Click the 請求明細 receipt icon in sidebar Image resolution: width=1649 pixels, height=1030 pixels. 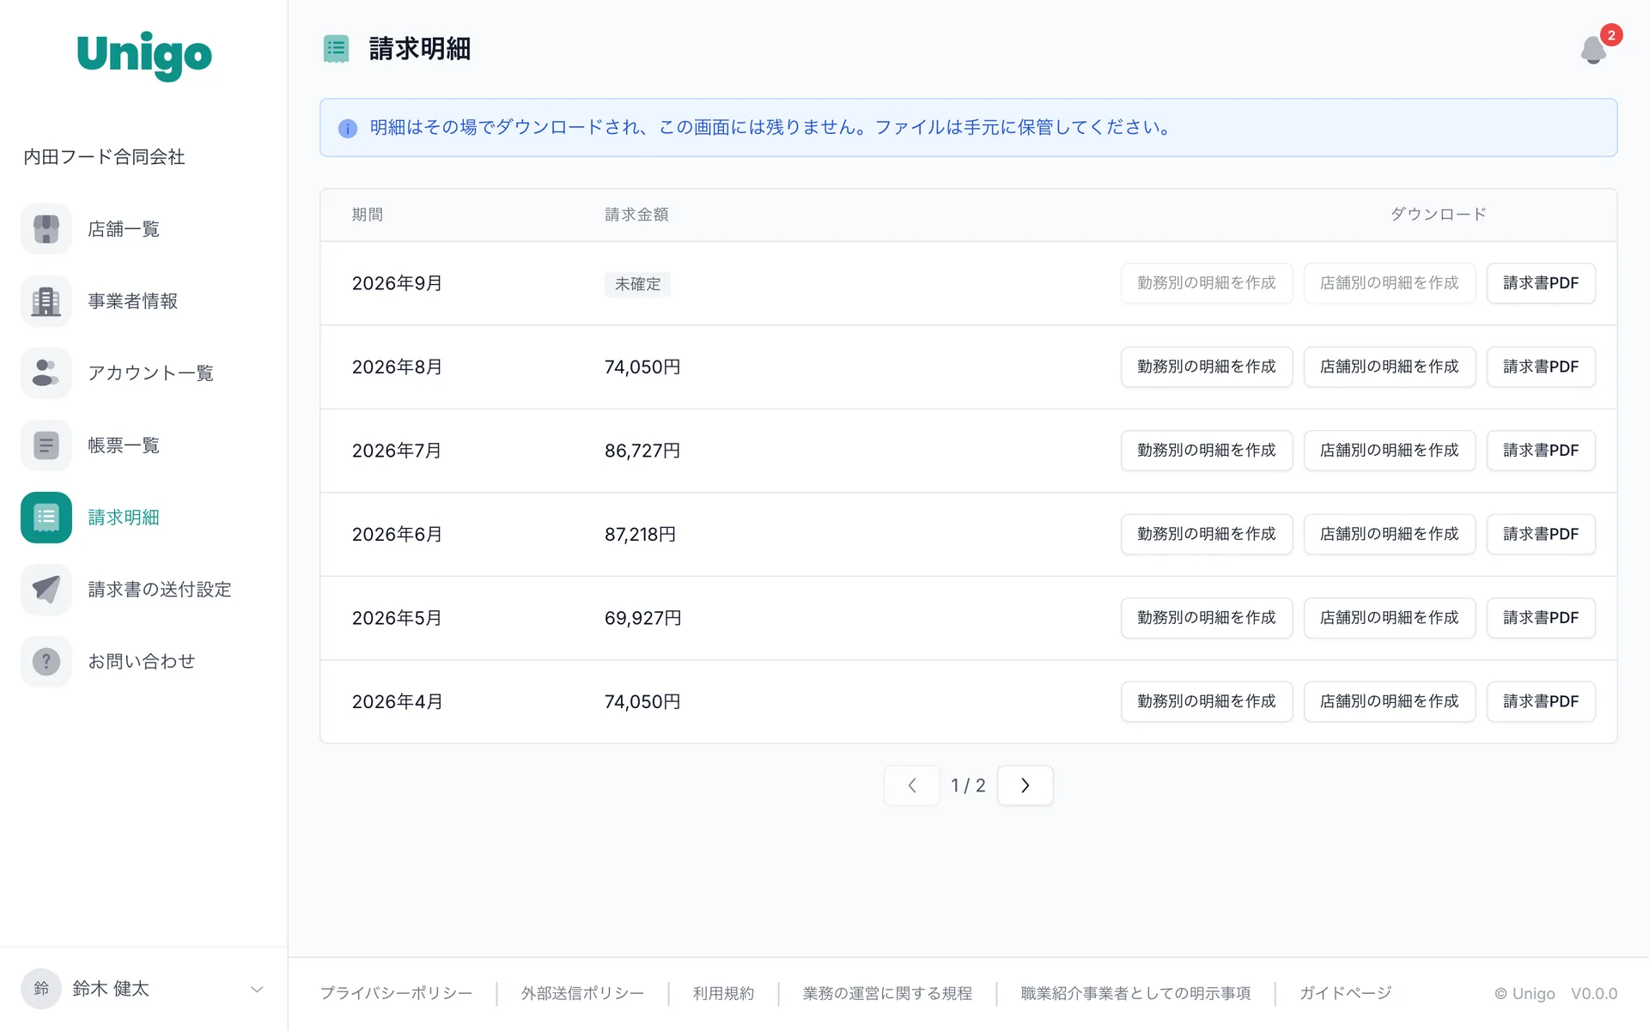(46, 518)
